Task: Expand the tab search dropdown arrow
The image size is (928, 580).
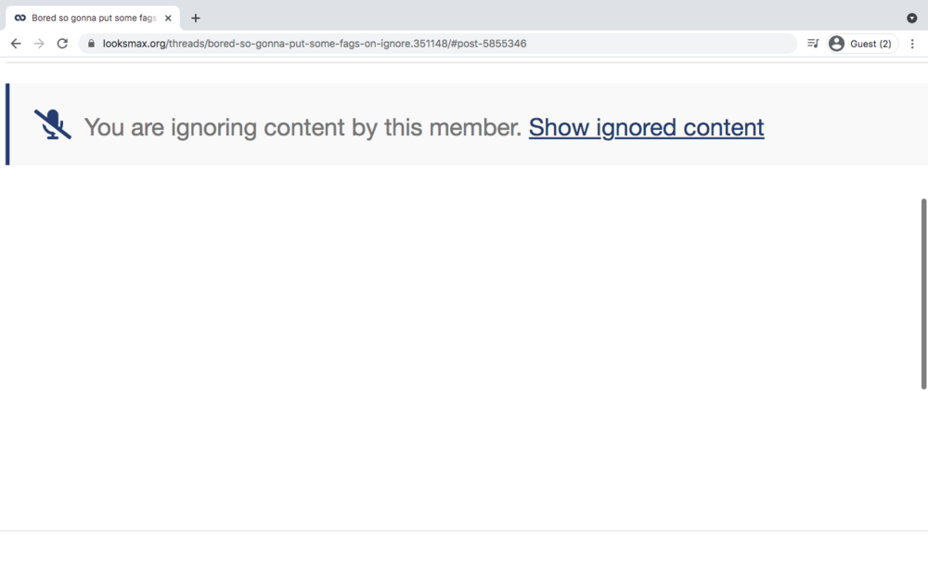Action: (911, 18)
